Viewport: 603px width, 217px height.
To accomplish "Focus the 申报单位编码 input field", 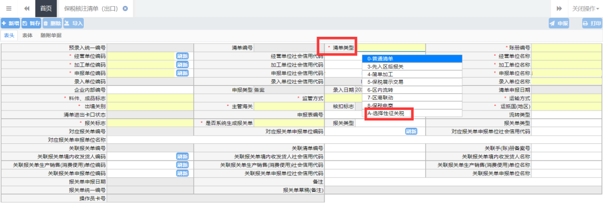I will [141, 73].
